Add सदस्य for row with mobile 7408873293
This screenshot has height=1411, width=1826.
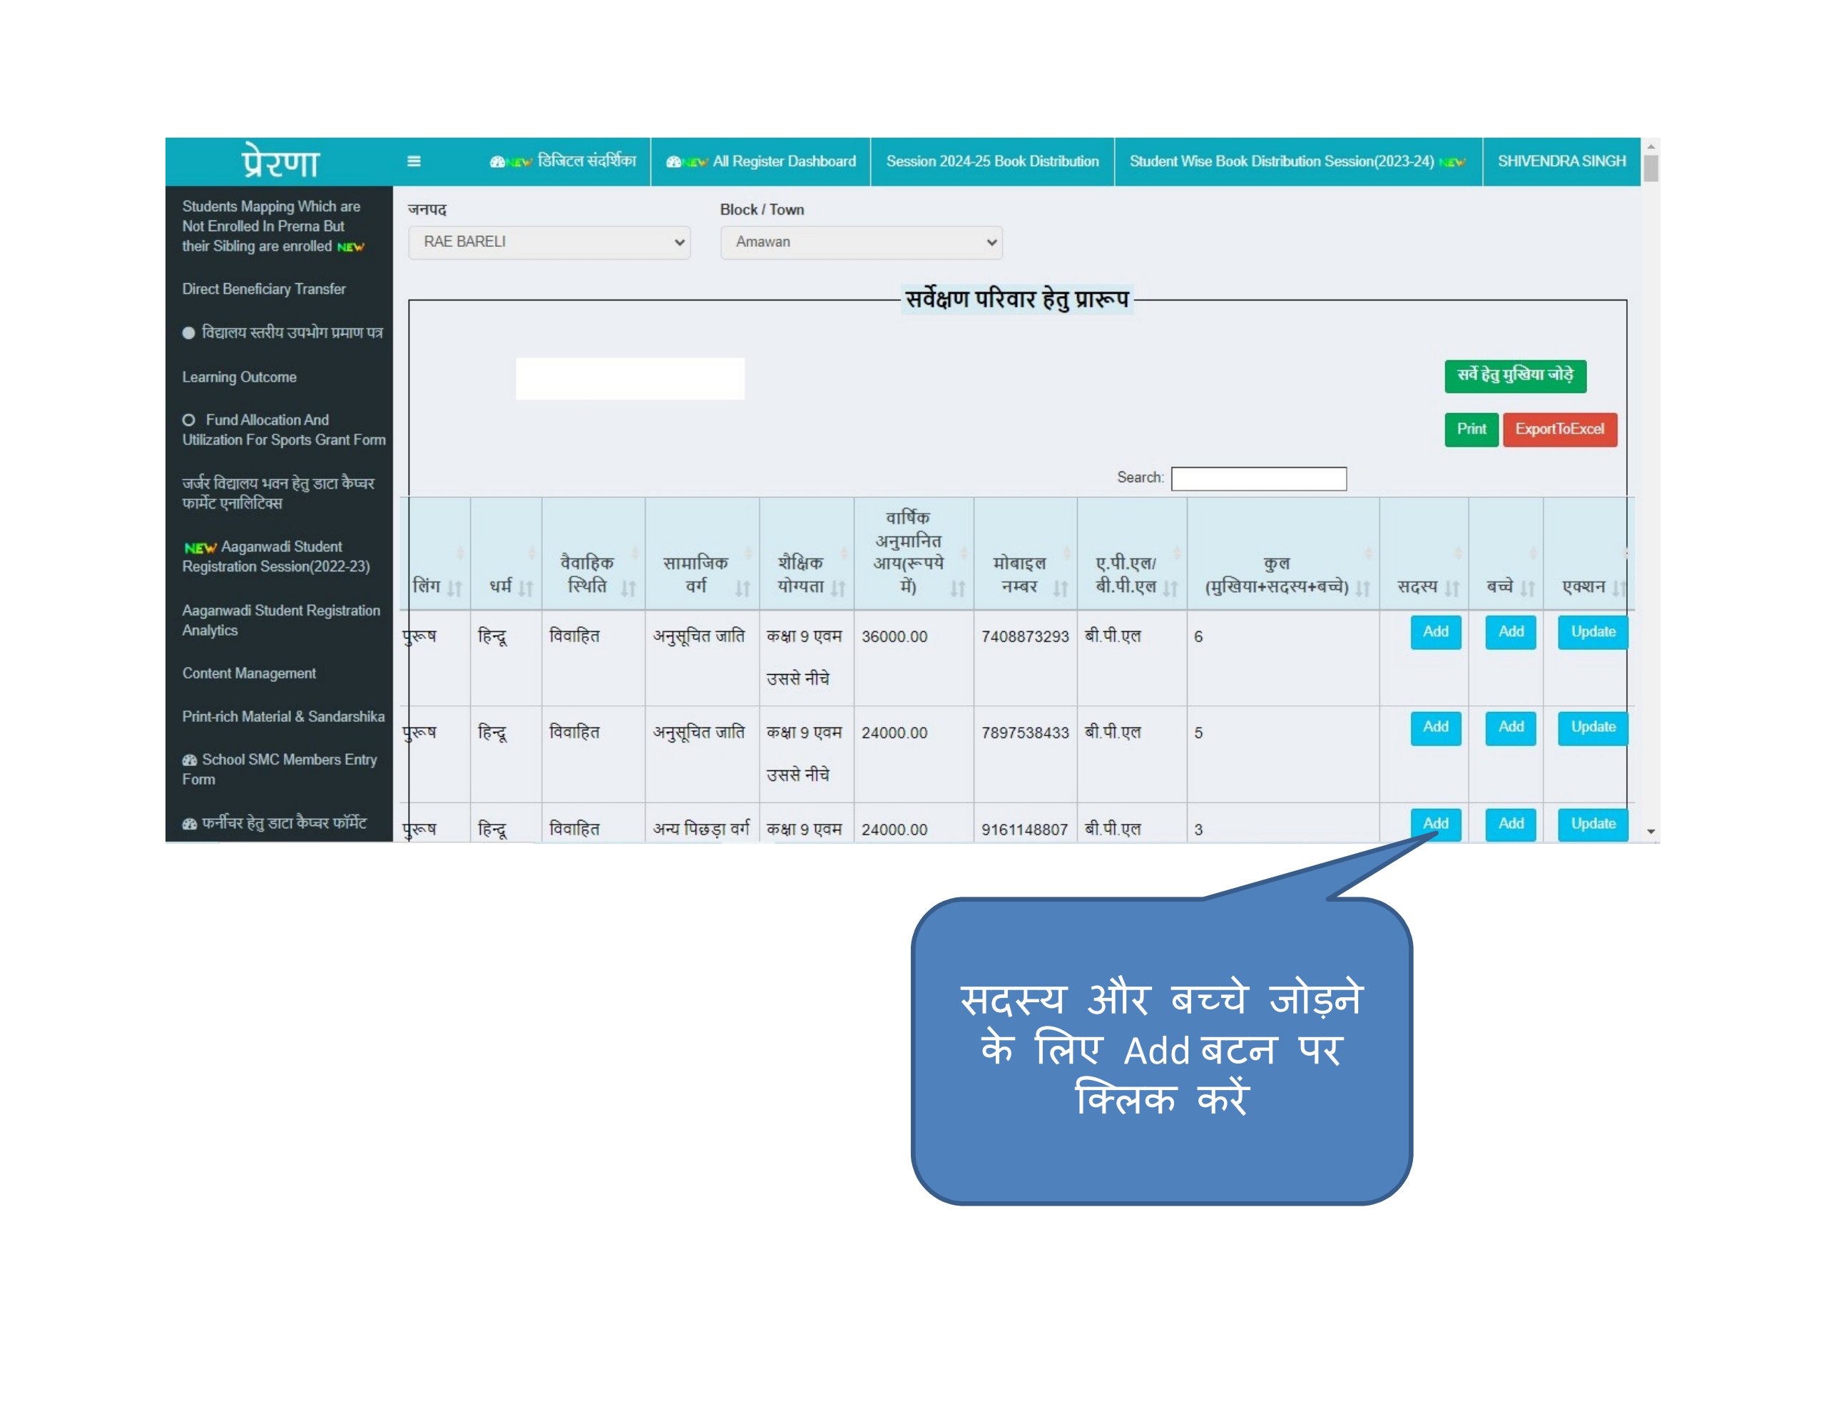(1436, 631)
